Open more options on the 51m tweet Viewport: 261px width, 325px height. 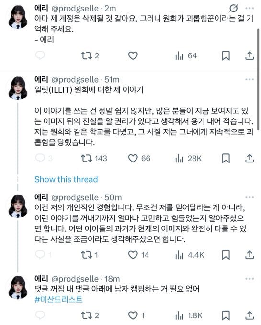(250, 79)
